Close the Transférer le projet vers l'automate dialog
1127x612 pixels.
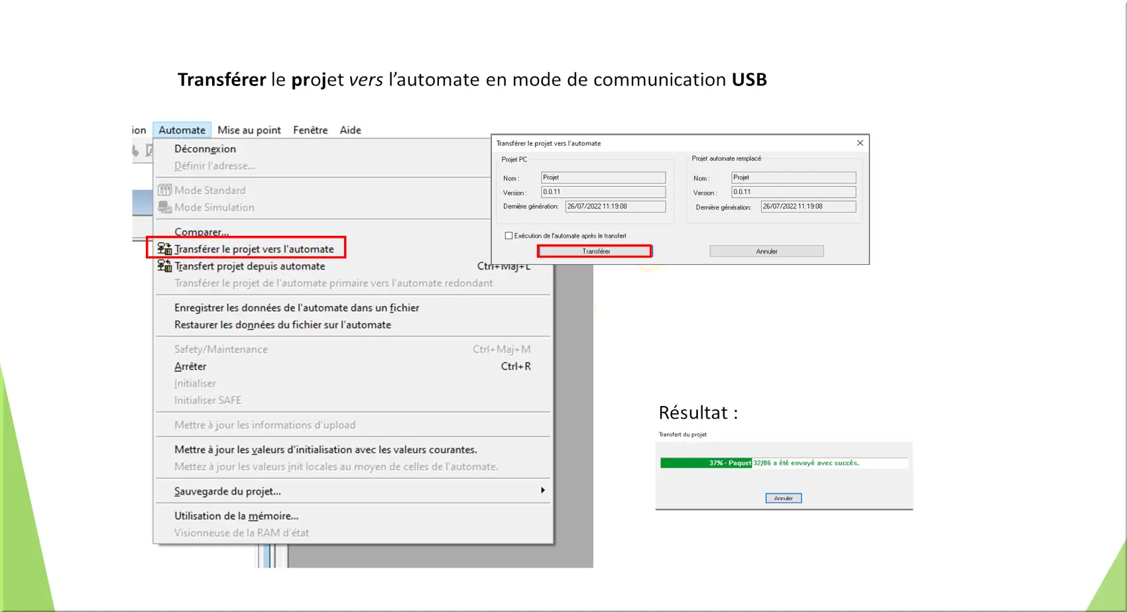pyautogui.click(x=860, y=143)
